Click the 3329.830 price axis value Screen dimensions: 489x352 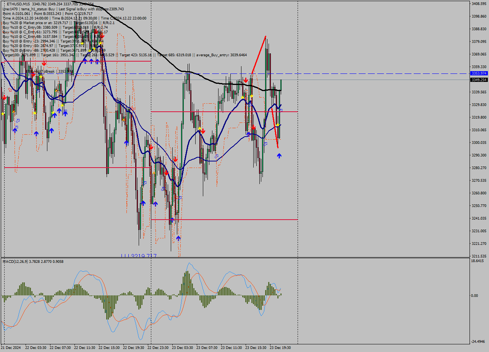479,104
